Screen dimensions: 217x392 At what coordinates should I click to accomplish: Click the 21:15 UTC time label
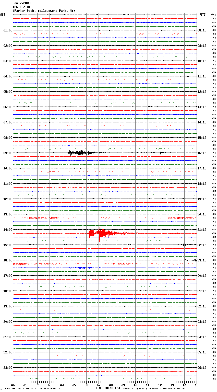202,230
